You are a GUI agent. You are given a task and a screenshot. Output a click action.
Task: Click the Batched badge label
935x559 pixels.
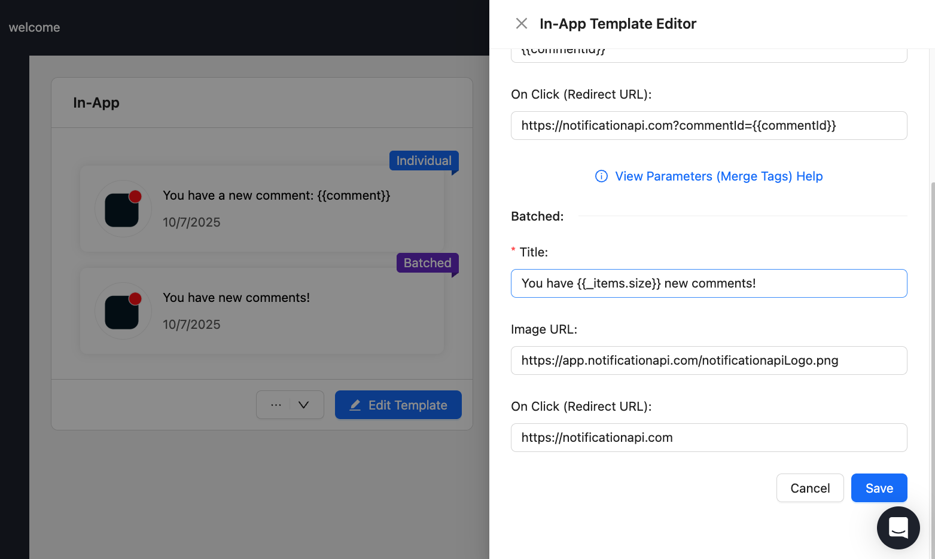tap(427, 262)
